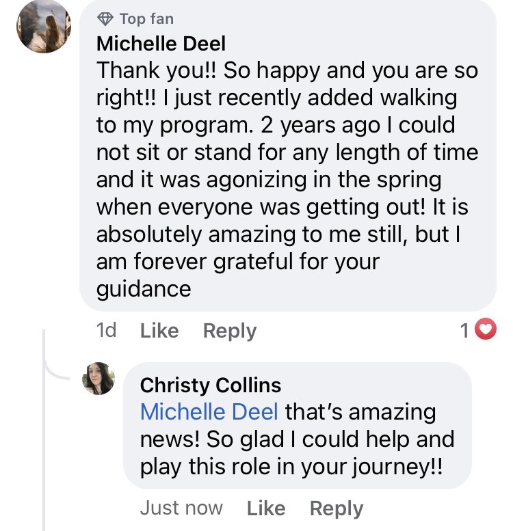Like Christy Collins' reply
This screenshot has height=531, width=513.
[x=265, y=508]
